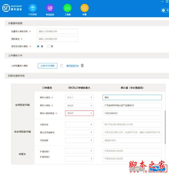This screenshot has width=169, height=175.
Task: Click the loading spinner beside upload button
Action: pos(62,66)
